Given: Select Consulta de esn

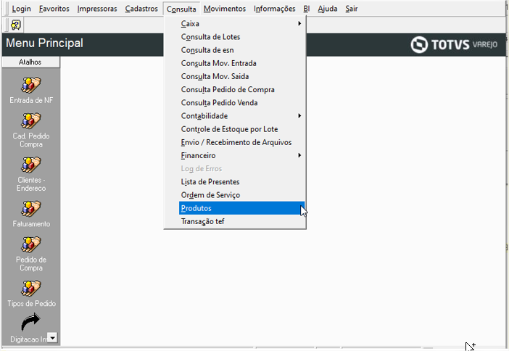Looking at the screenshot, I should 242,50.
